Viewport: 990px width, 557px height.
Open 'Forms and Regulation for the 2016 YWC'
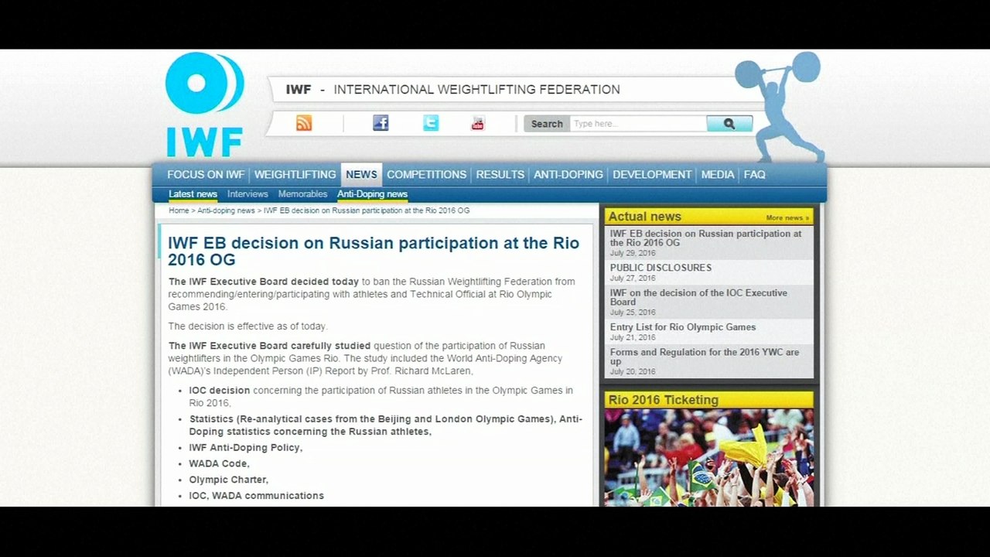(x=705, y=357)
